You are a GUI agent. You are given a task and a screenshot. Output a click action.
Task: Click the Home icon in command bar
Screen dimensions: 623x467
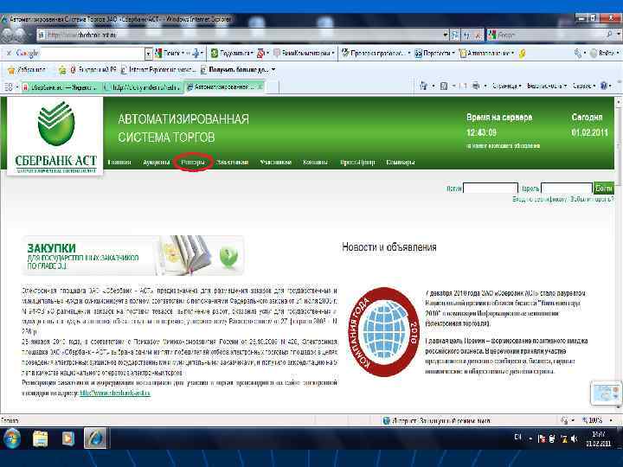point(423,86)
